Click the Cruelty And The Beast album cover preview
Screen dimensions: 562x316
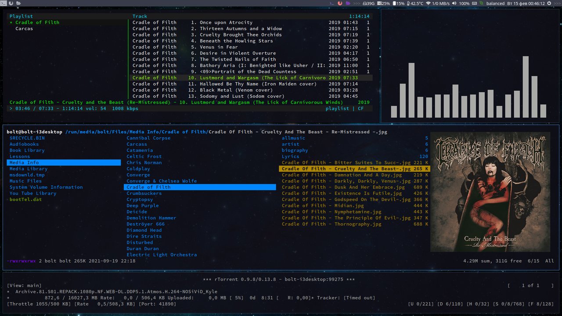click(x=490, y=192)
